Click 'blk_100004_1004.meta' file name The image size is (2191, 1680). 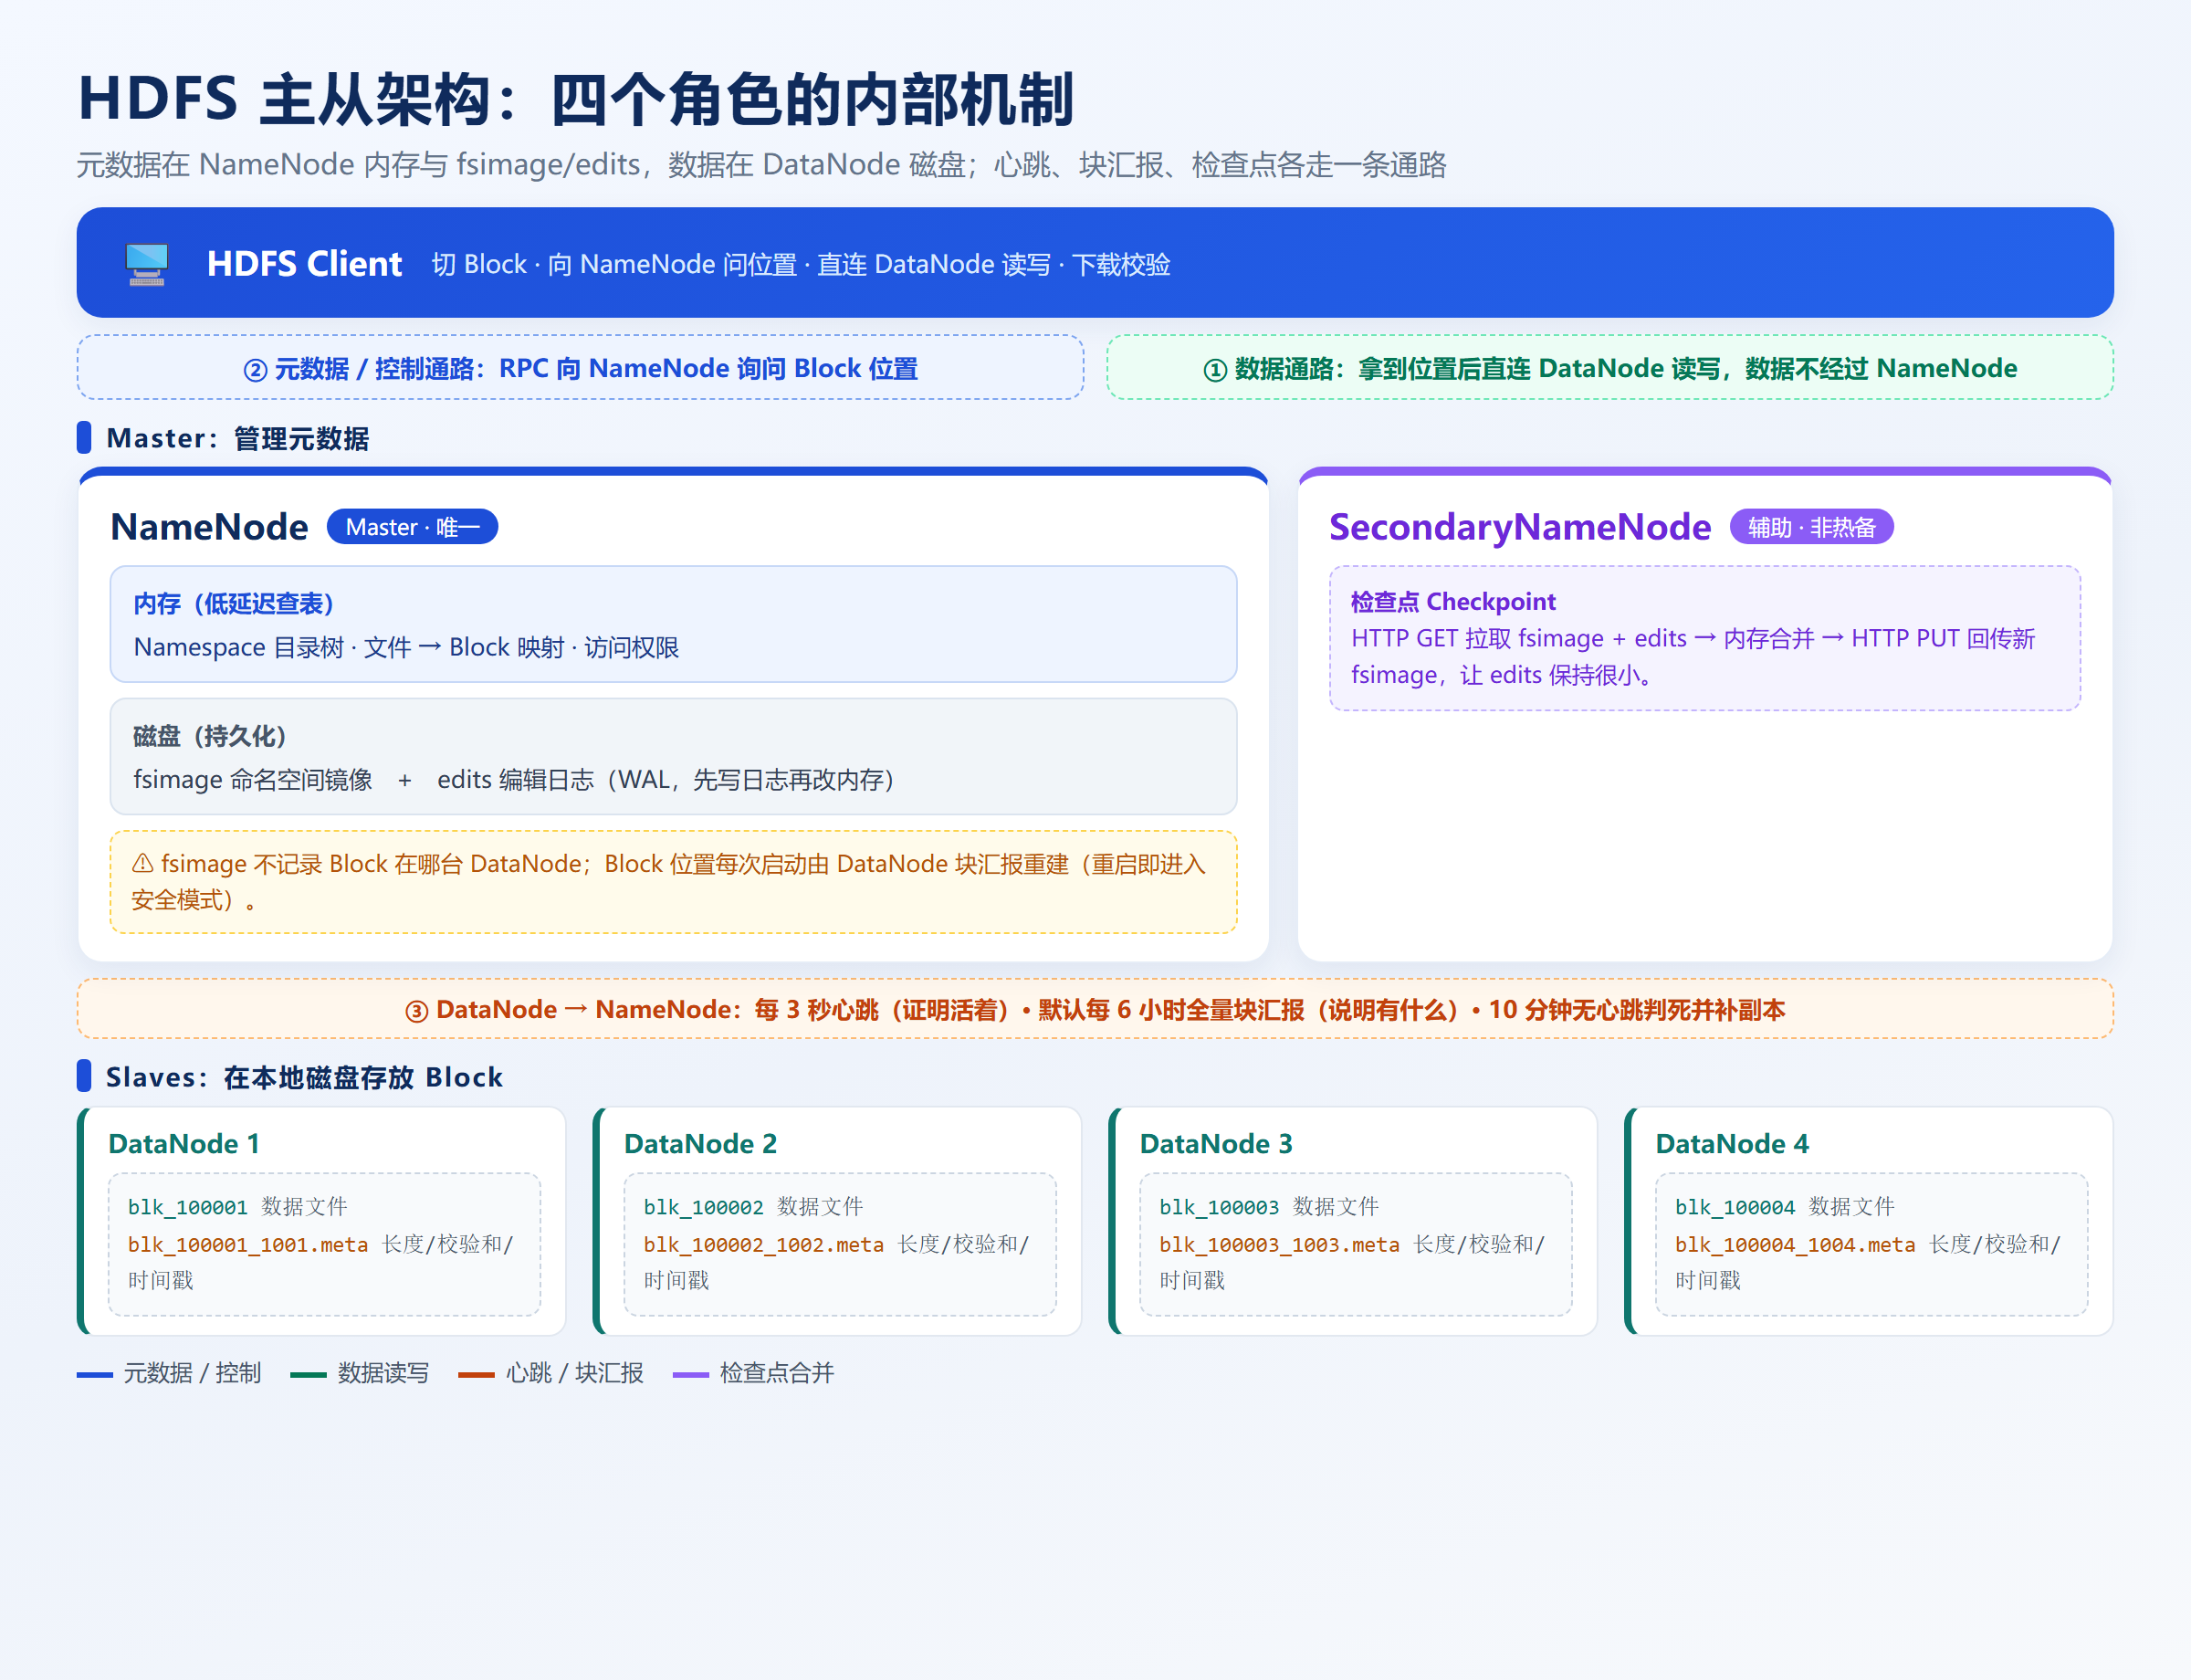pyautogui.click(x=1795, y=1245)
